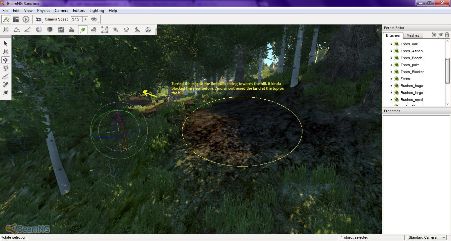Screen dimensions: 451x241
Task: Click the brush list scroll-down arrow
Action: (448, 104)
